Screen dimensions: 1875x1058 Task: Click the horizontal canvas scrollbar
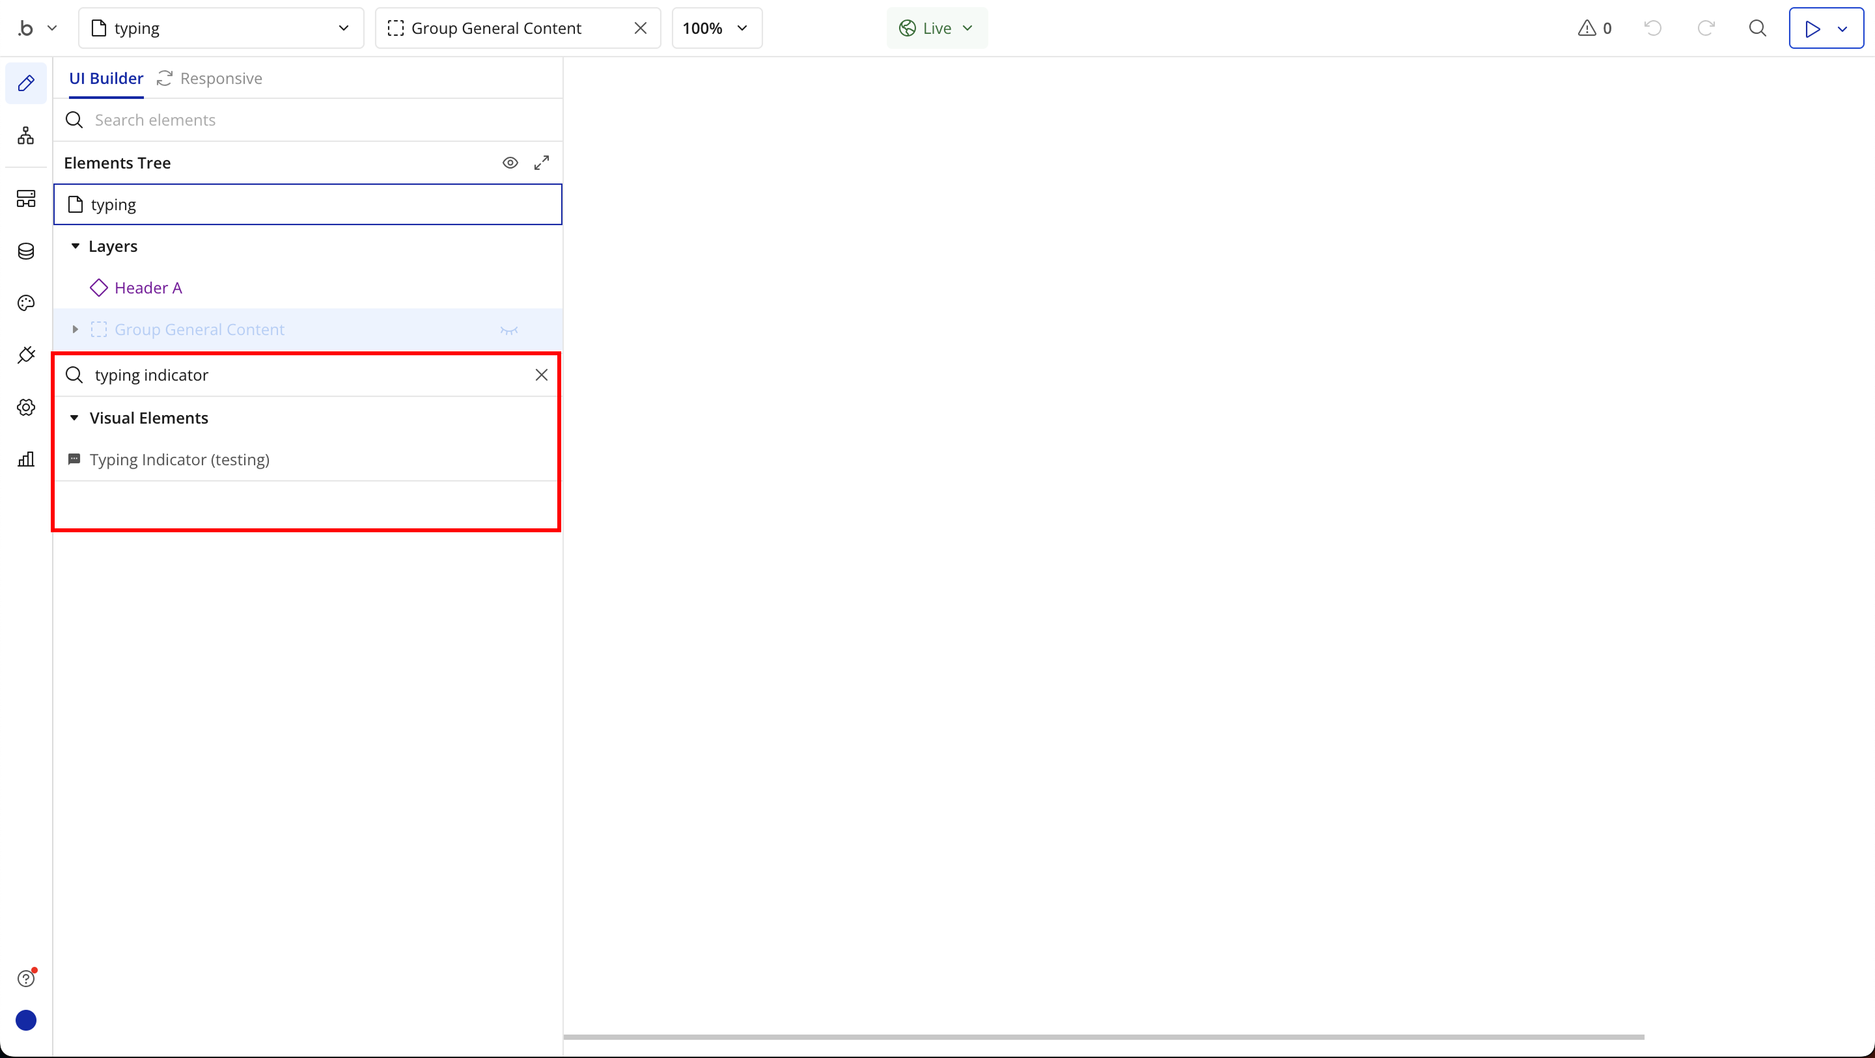[1103, 1037]
